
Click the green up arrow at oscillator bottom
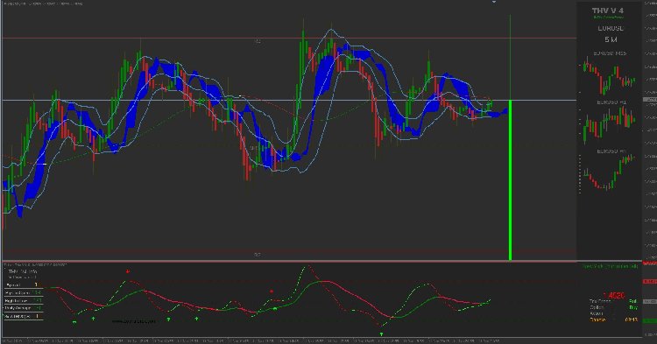point(381,334)
